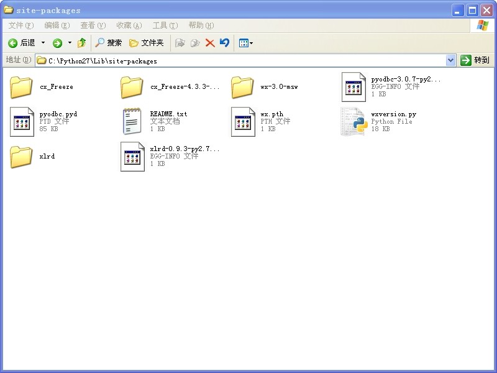Open the 编辑(E) menu

click(57, 25)
